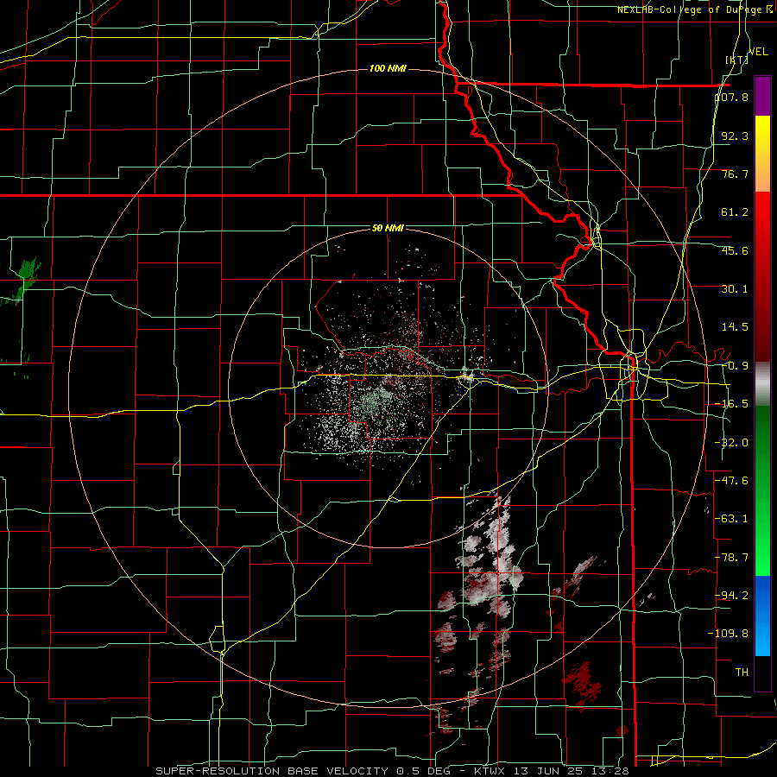Click the VEL legend title
The height and width of the screenshot is (777, 777).
coord(758,52)
